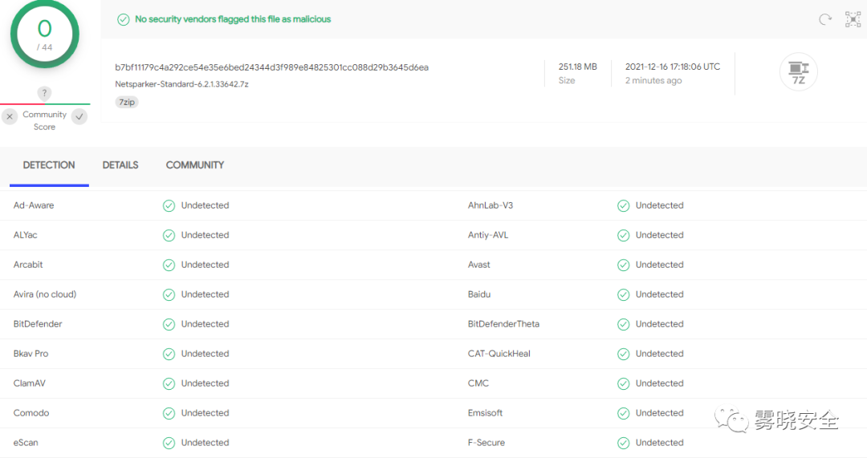Click the Antiy-AVL vendor name
The image size is (867, 458).
[x=488, y=235]
